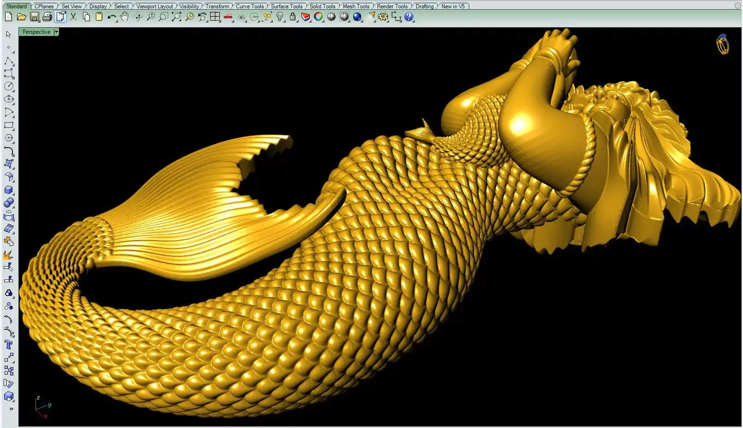Switch to the Mesh Tools tab
This screenshot has height=428, width=743.
click(356, 6)
